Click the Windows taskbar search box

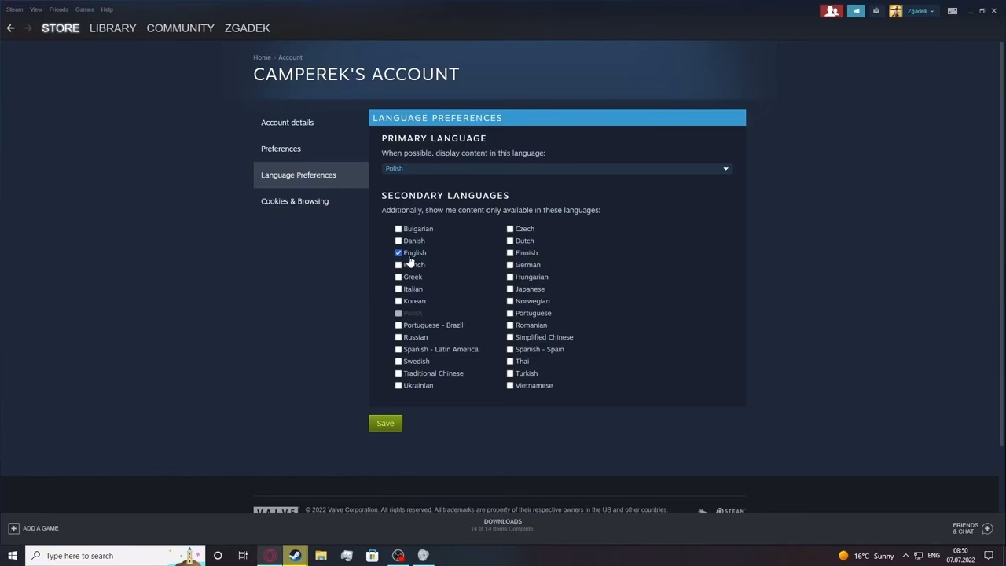coord(115,556)
